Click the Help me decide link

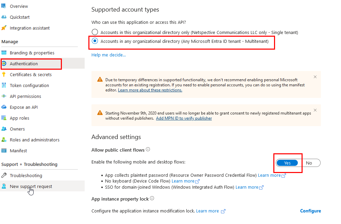point(108,55)
